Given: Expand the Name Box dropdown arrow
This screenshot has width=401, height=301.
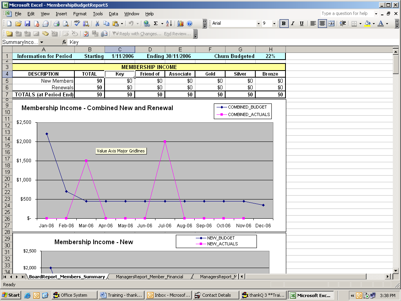Looking at the screenshot, I should click(42, 42).
